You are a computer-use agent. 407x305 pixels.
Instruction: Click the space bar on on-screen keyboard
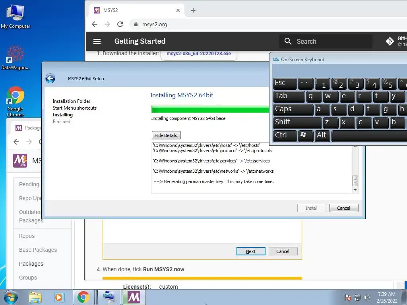coord(369,136)
